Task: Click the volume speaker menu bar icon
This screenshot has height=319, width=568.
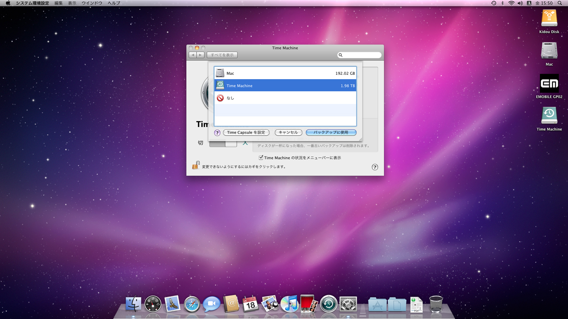Action: [x=520, y=3]
